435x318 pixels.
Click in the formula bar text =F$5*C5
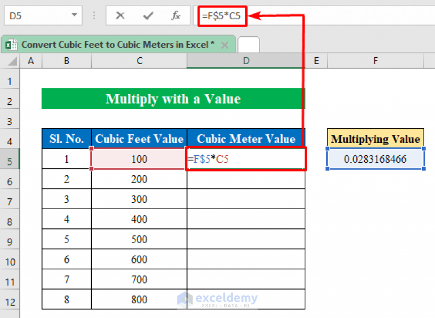(221, 16)
